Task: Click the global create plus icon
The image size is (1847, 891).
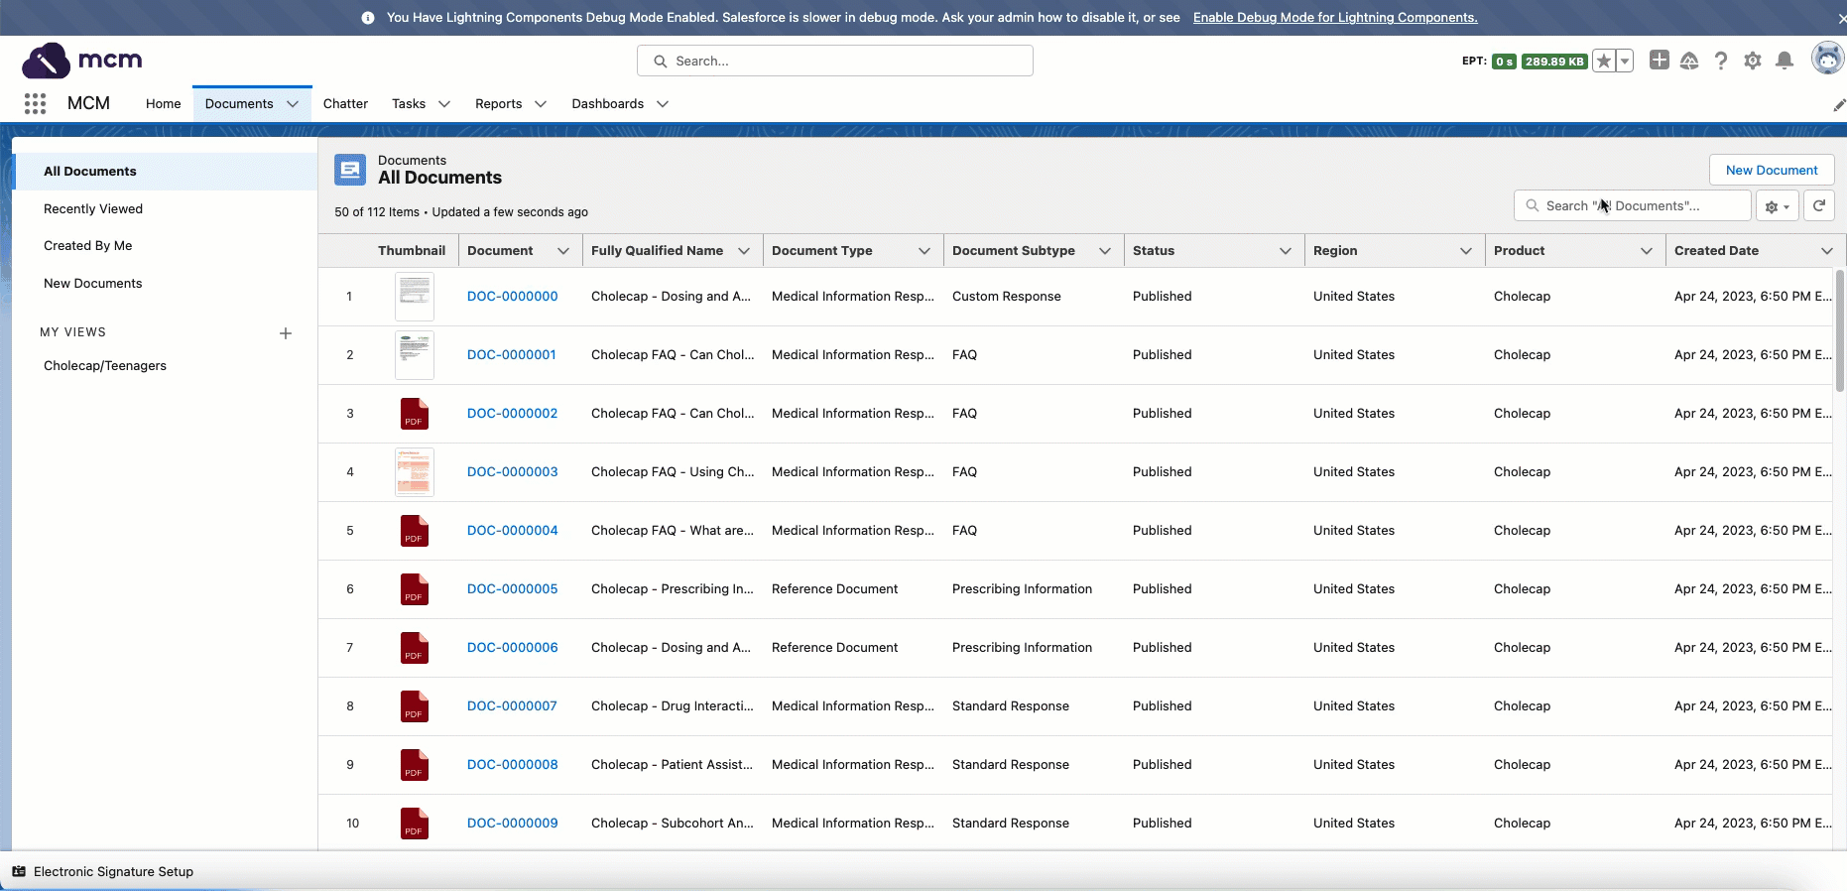Action: click(x=1659, y=61)
